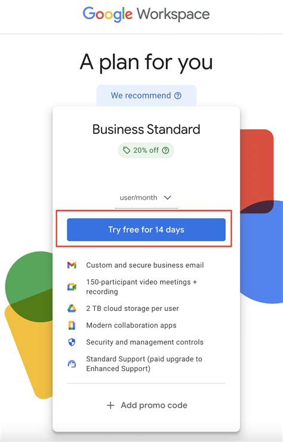Click the Security and management controls text

(x=144, y=342)
